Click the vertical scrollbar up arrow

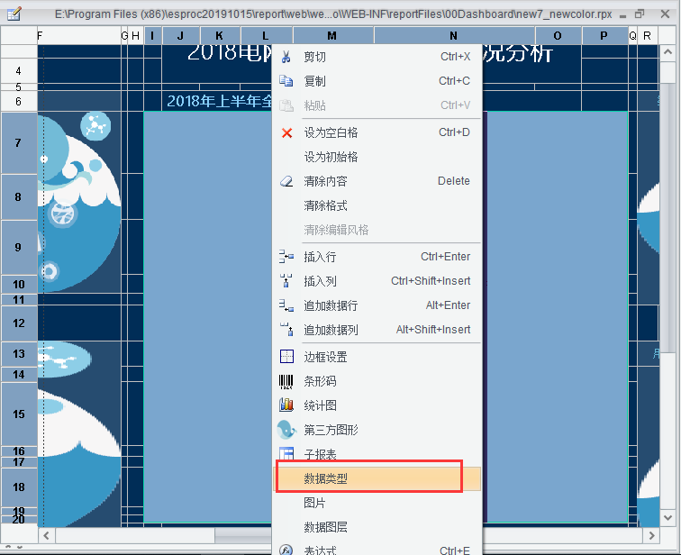coord(667,52)
